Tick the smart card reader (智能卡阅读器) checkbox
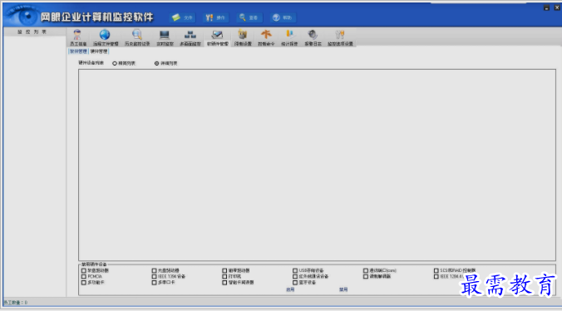Screen dimensions: 562x311 click(224, 283)
